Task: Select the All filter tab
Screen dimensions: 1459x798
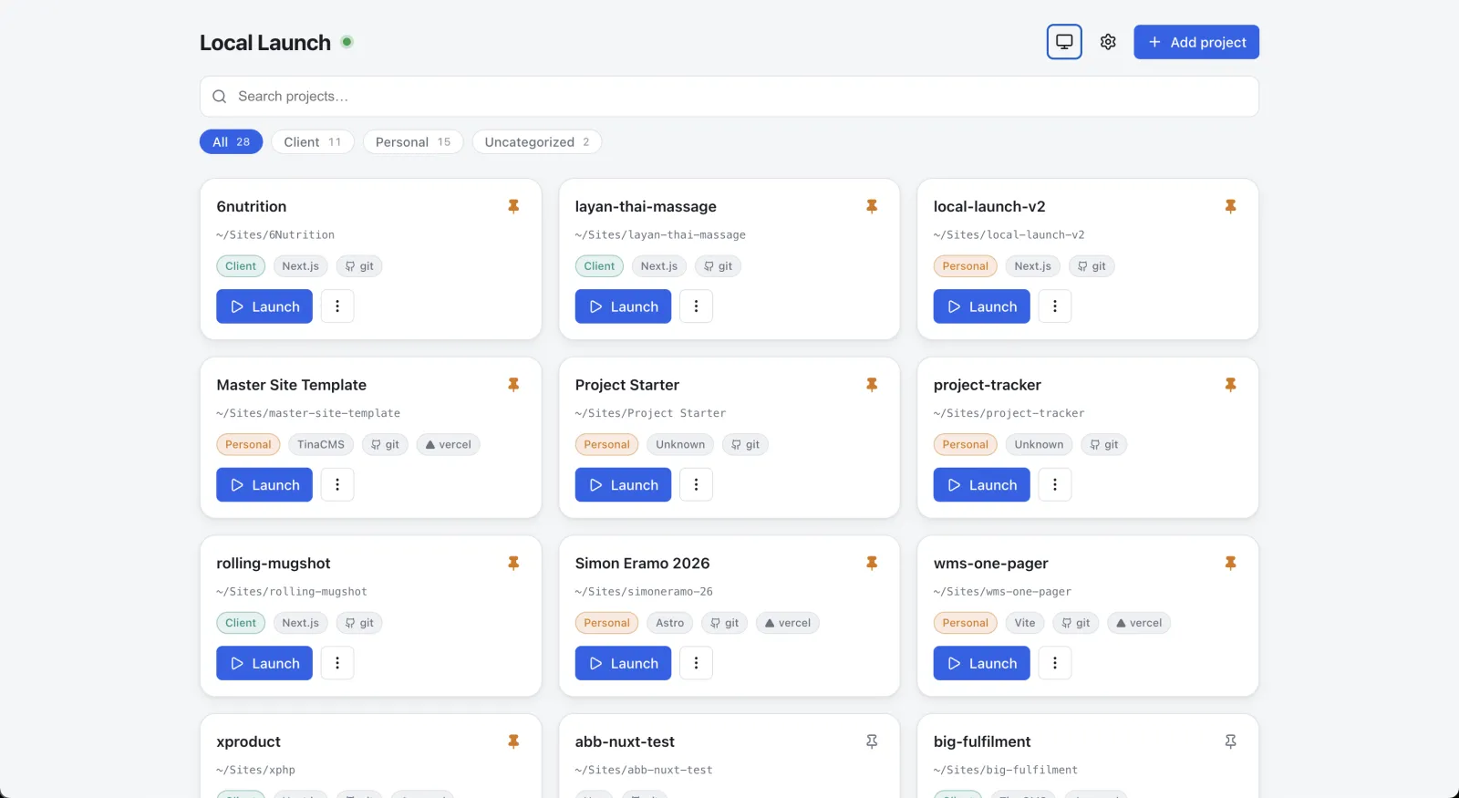Action: (231, 142)
